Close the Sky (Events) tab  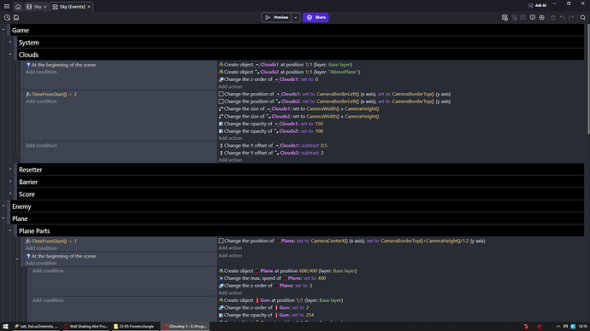pyautogui.click(x=89, y=7)
